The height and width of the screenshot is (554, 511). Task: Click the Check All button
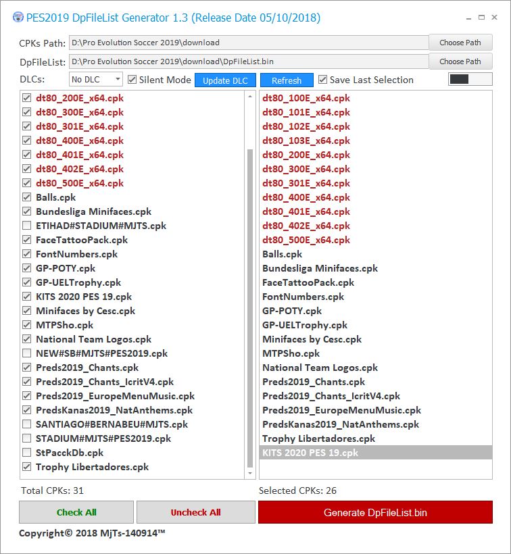click(x=76, y=512)
